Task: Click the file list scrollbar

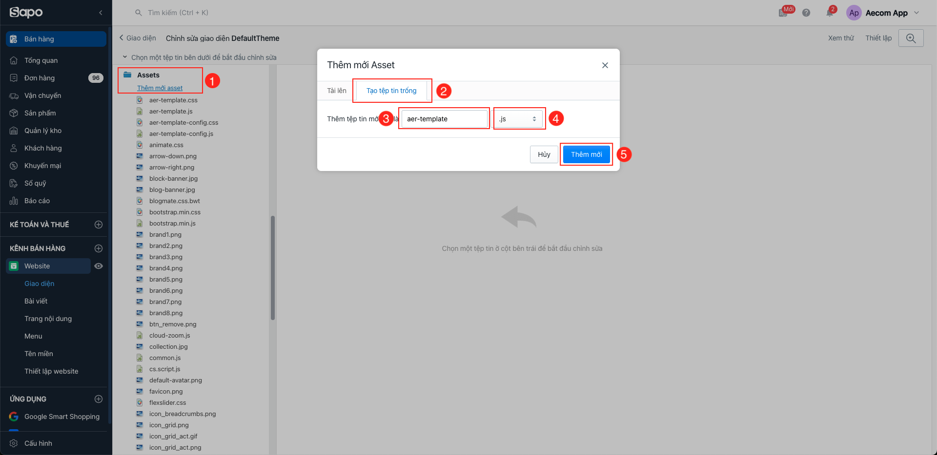Action: (x=273, y=268)
